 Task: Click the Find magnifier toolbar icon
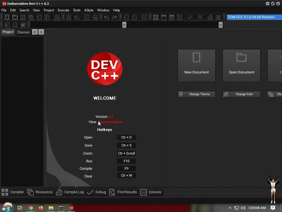(69, 17)
